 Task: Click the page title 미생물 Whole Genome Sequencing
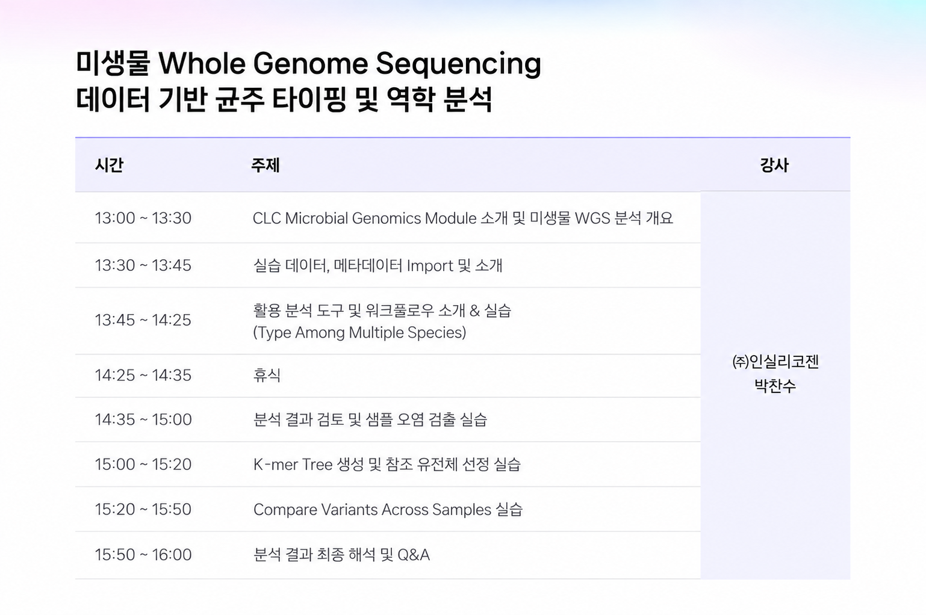click(x=308, y=63)
